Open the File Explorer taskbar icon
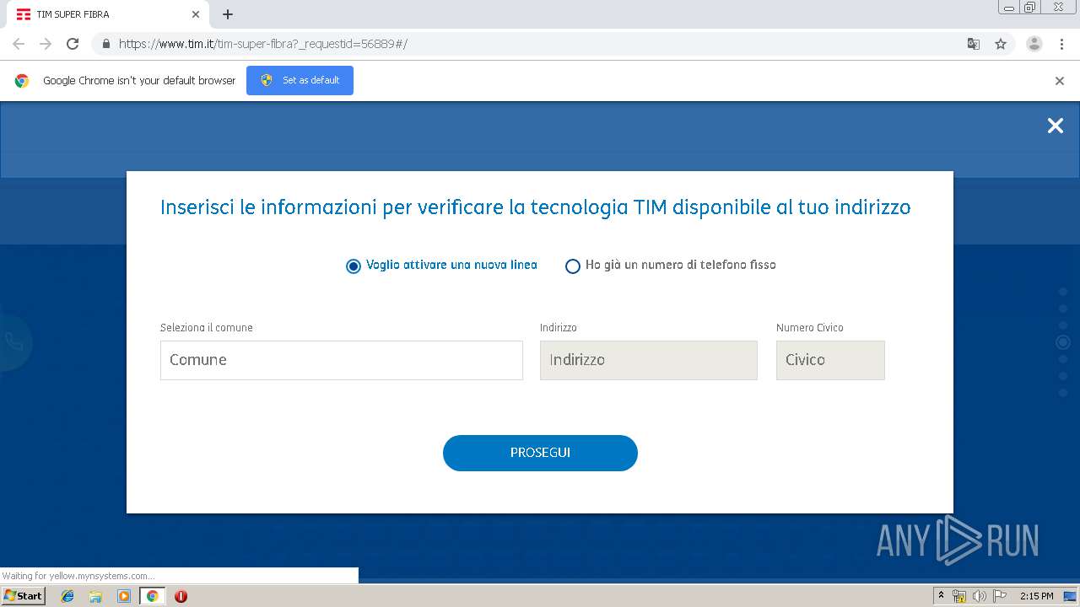This screenshot has width=1080, height=607. tap(95, 596)
